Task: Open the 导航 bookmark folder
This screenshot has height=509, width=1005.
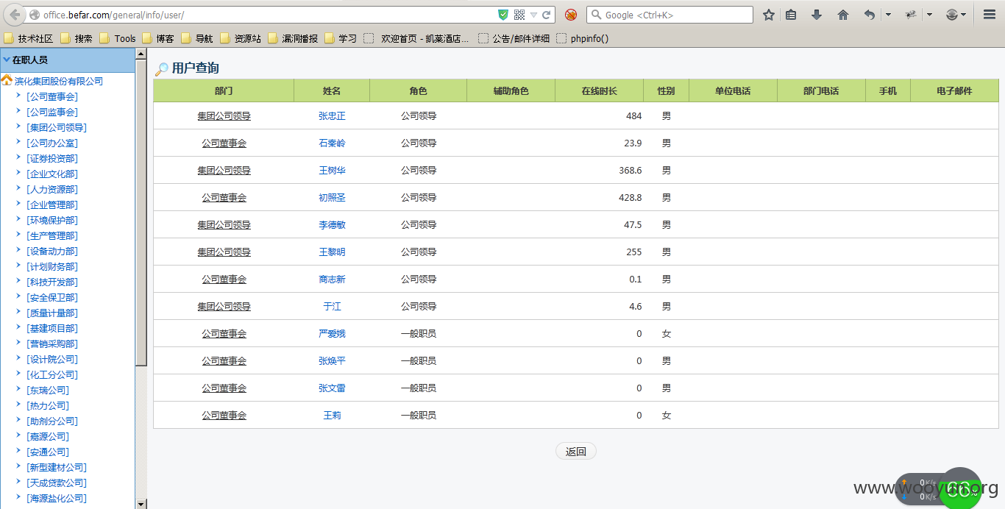Action: coord(197,38)
